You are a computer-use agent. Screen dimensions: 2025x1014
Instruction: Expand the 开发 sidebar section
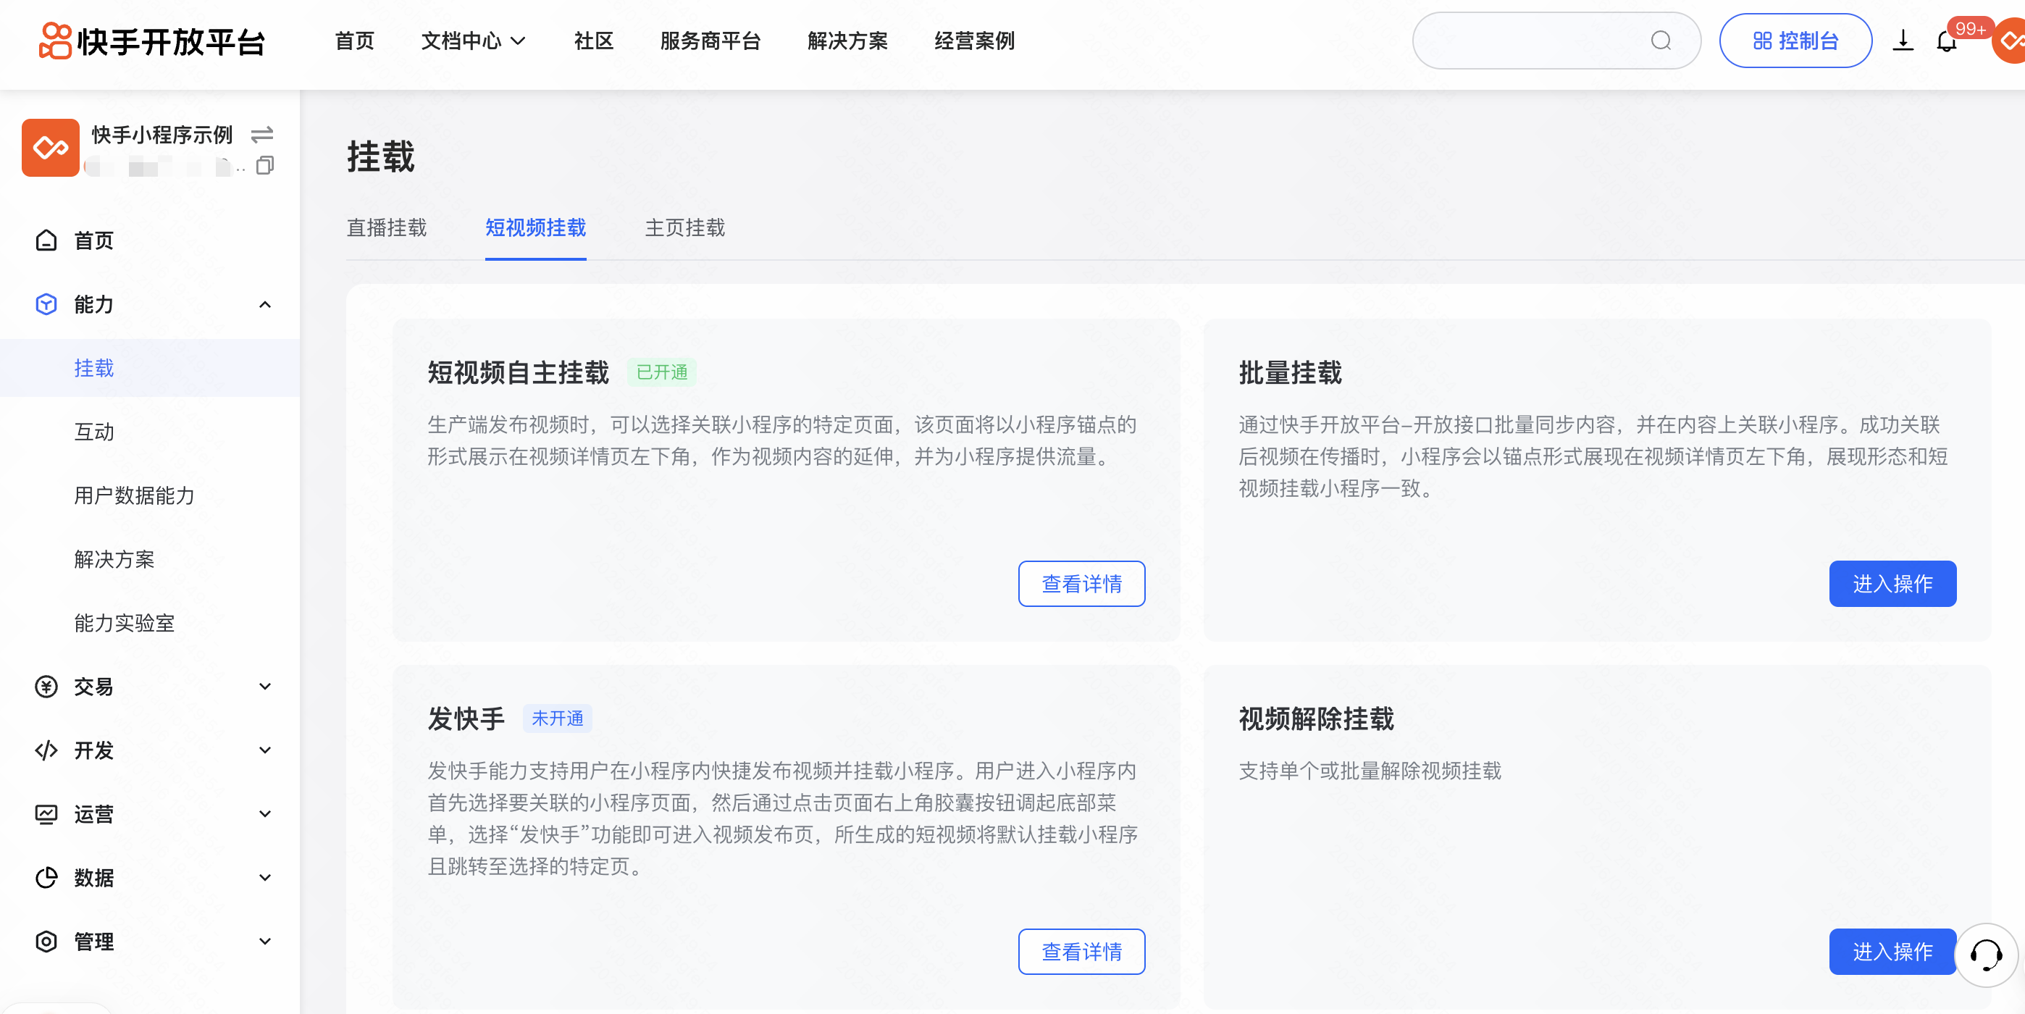tap(265, 750)
